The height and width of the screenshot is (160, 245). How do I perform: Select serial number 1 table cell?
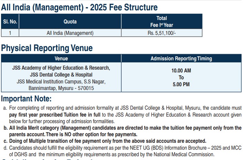10,33
